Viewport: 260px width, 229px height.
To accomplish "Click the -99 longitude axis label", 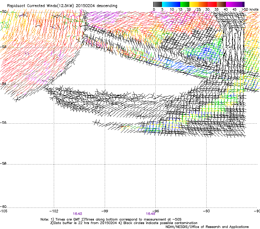I will pyautogui.click(x=105, y=211).
